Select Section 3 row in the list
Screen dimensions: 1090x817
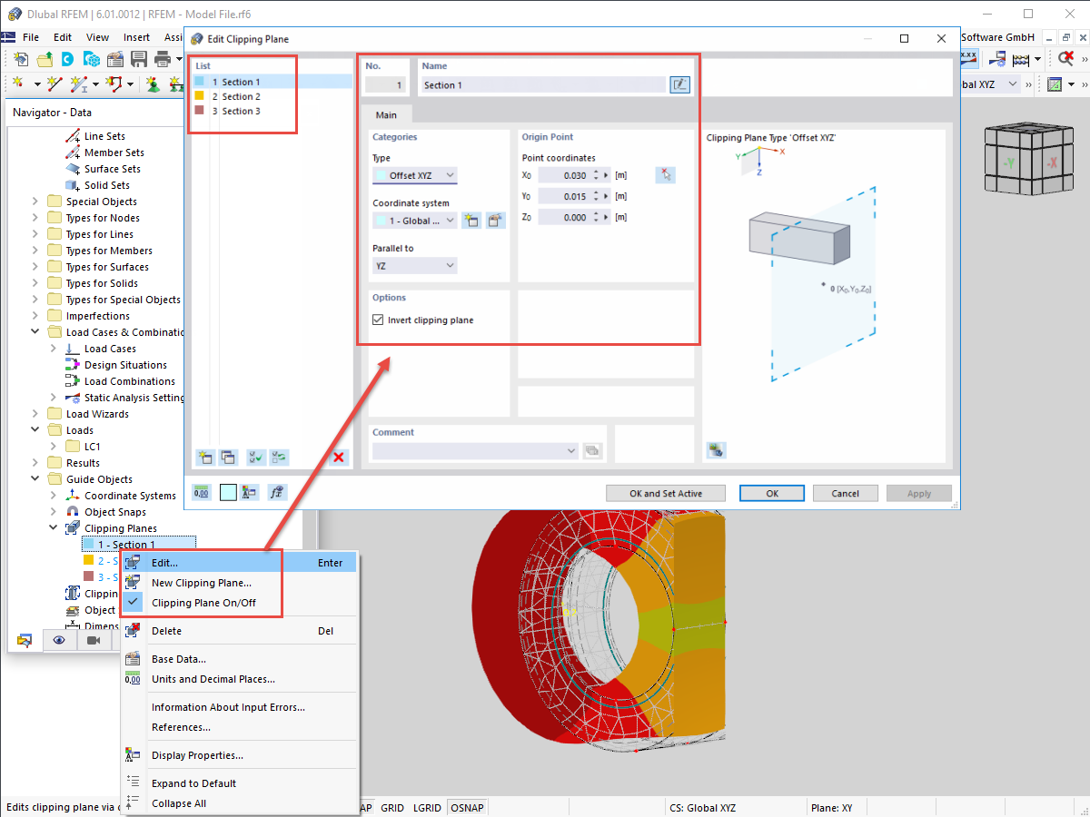(x=272, y=111)
